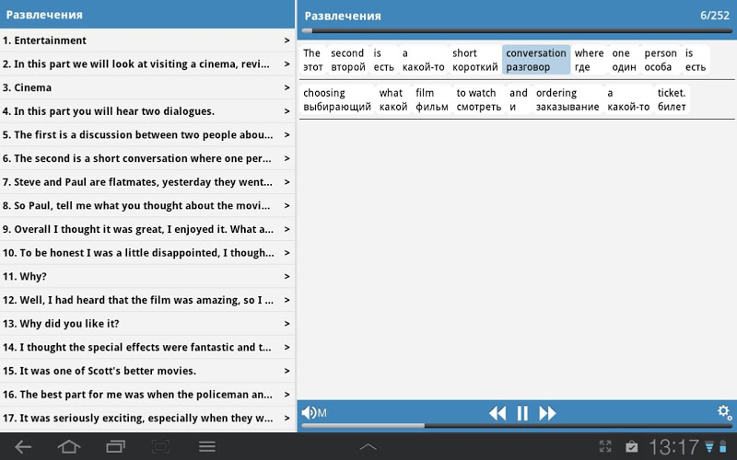Open chevron for row 13 Why did you like it
The image size is (737, 460).
point(287,324)
